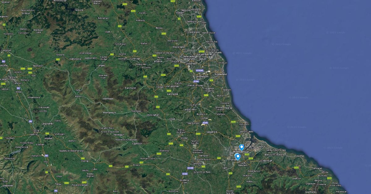
Task: Click the Washington label
Action: click(203, 76)
